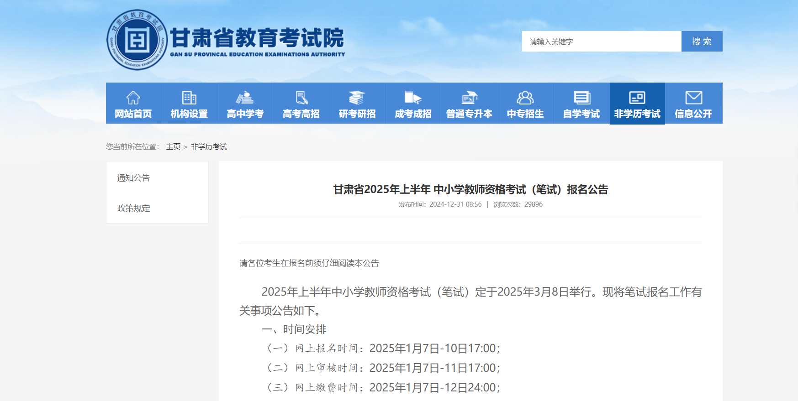Click the books icon above 高中学考
The image size is (798, 401).
[245, 98]
